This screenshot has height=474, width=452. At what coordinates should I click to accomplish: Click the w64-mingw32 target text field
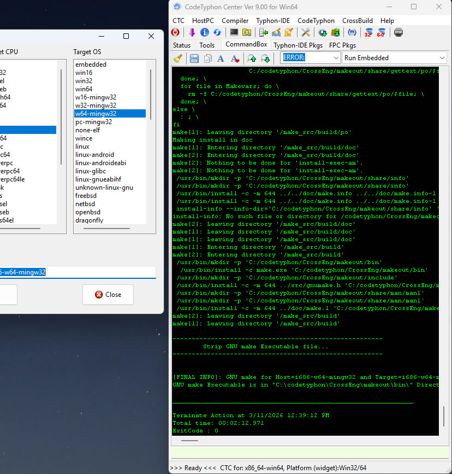(x=76, y=272)
